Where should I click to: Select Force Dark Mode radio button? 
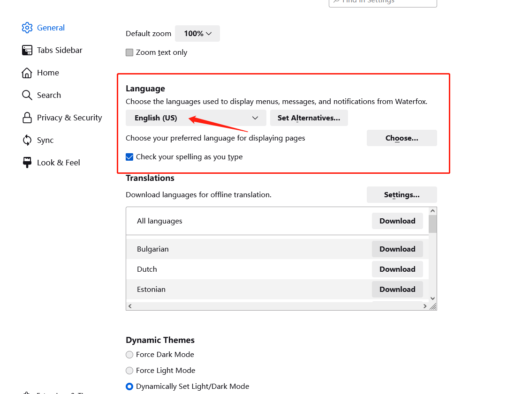coord(129,355)
